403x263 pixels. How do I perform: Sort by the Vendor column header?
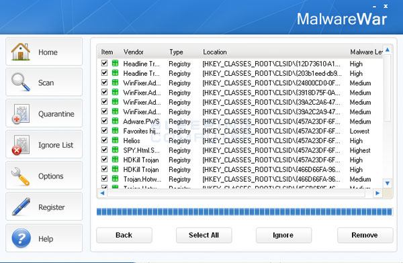[133, 52]
